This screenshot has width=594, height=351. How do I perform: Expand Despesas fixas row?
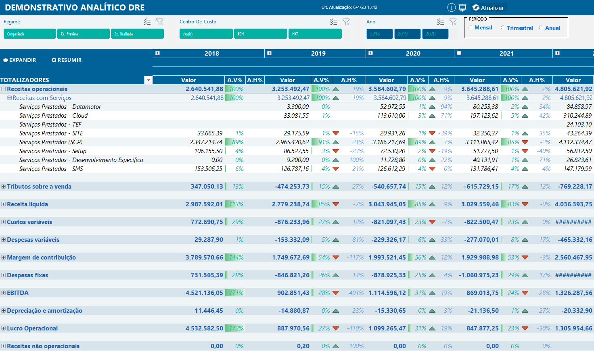click(3, 275)
